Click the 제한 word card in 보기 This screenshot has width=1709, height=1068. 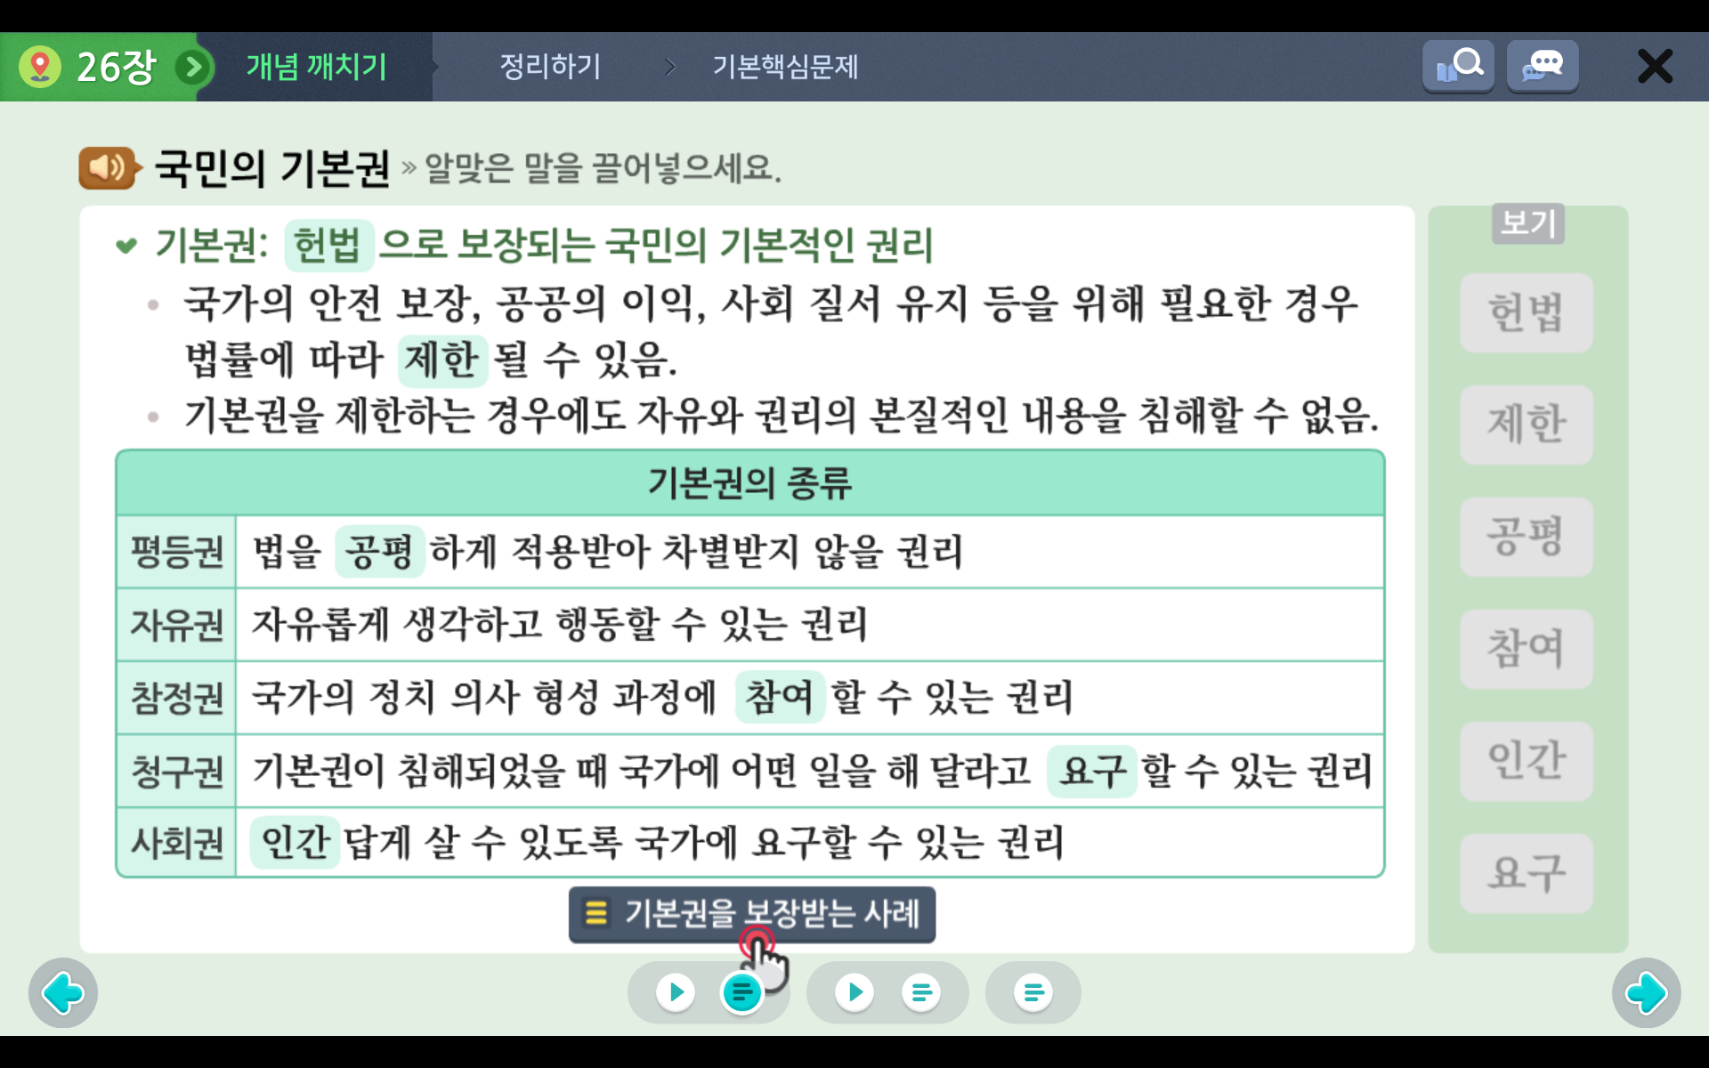point(1527,425)
